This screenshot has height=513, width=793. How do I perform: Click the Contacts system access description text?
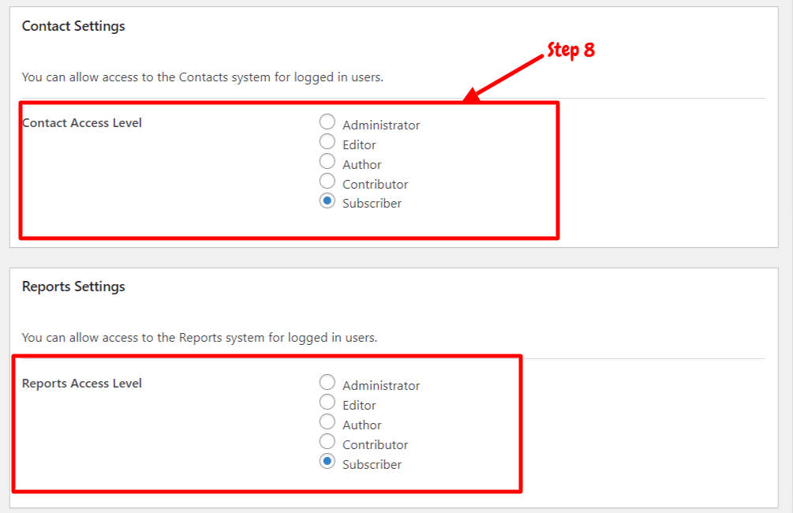point(202,77)
